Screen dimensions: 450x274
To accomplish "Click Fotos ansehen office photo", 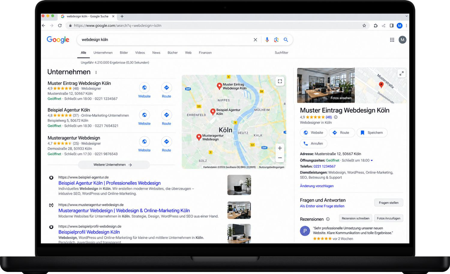I will pos(326,86).
